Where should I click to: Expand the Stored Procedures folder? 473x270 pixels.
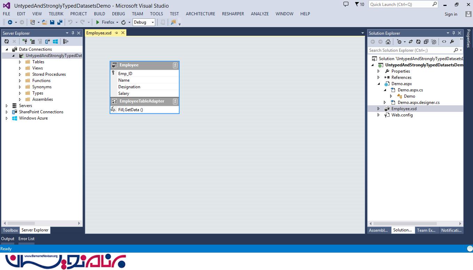[20, 74]
